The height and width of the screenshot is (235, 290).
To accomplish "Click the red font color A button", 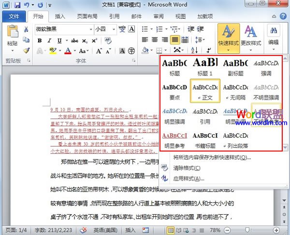I will 68,51.
